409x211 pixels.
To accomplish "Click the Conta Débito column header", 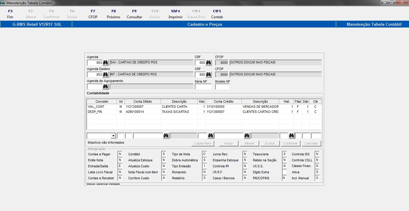I will point(143,101).
